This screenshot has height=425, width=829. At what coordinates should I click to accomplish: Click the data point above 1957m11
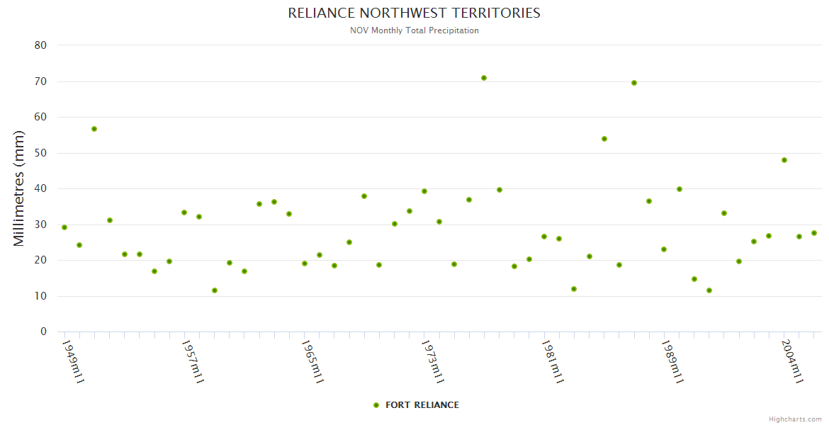(x=184, y=212)
